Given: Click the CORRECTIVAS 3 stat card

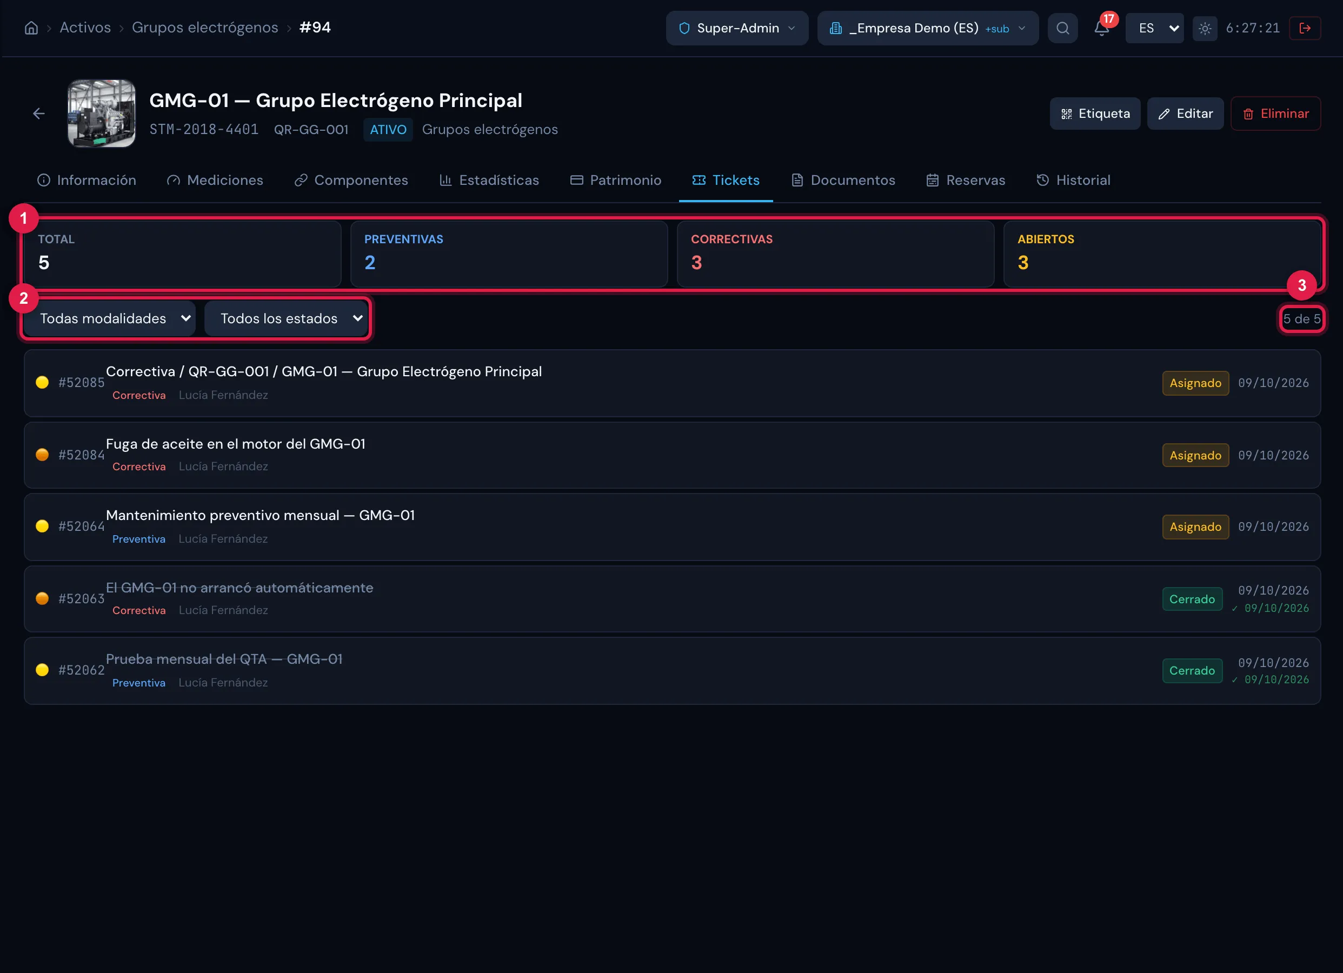Looking at the screenshot, I should pyautogui.click(x=835, y=254).
